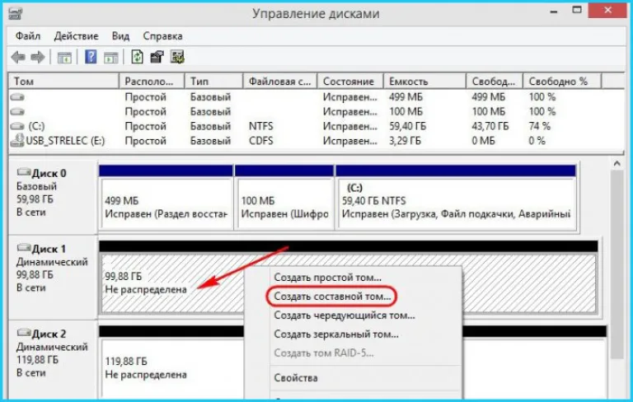Screen dimensions: 633x402
Task: Click the Back arrow toolbar icon
Action: pos(18,58)
